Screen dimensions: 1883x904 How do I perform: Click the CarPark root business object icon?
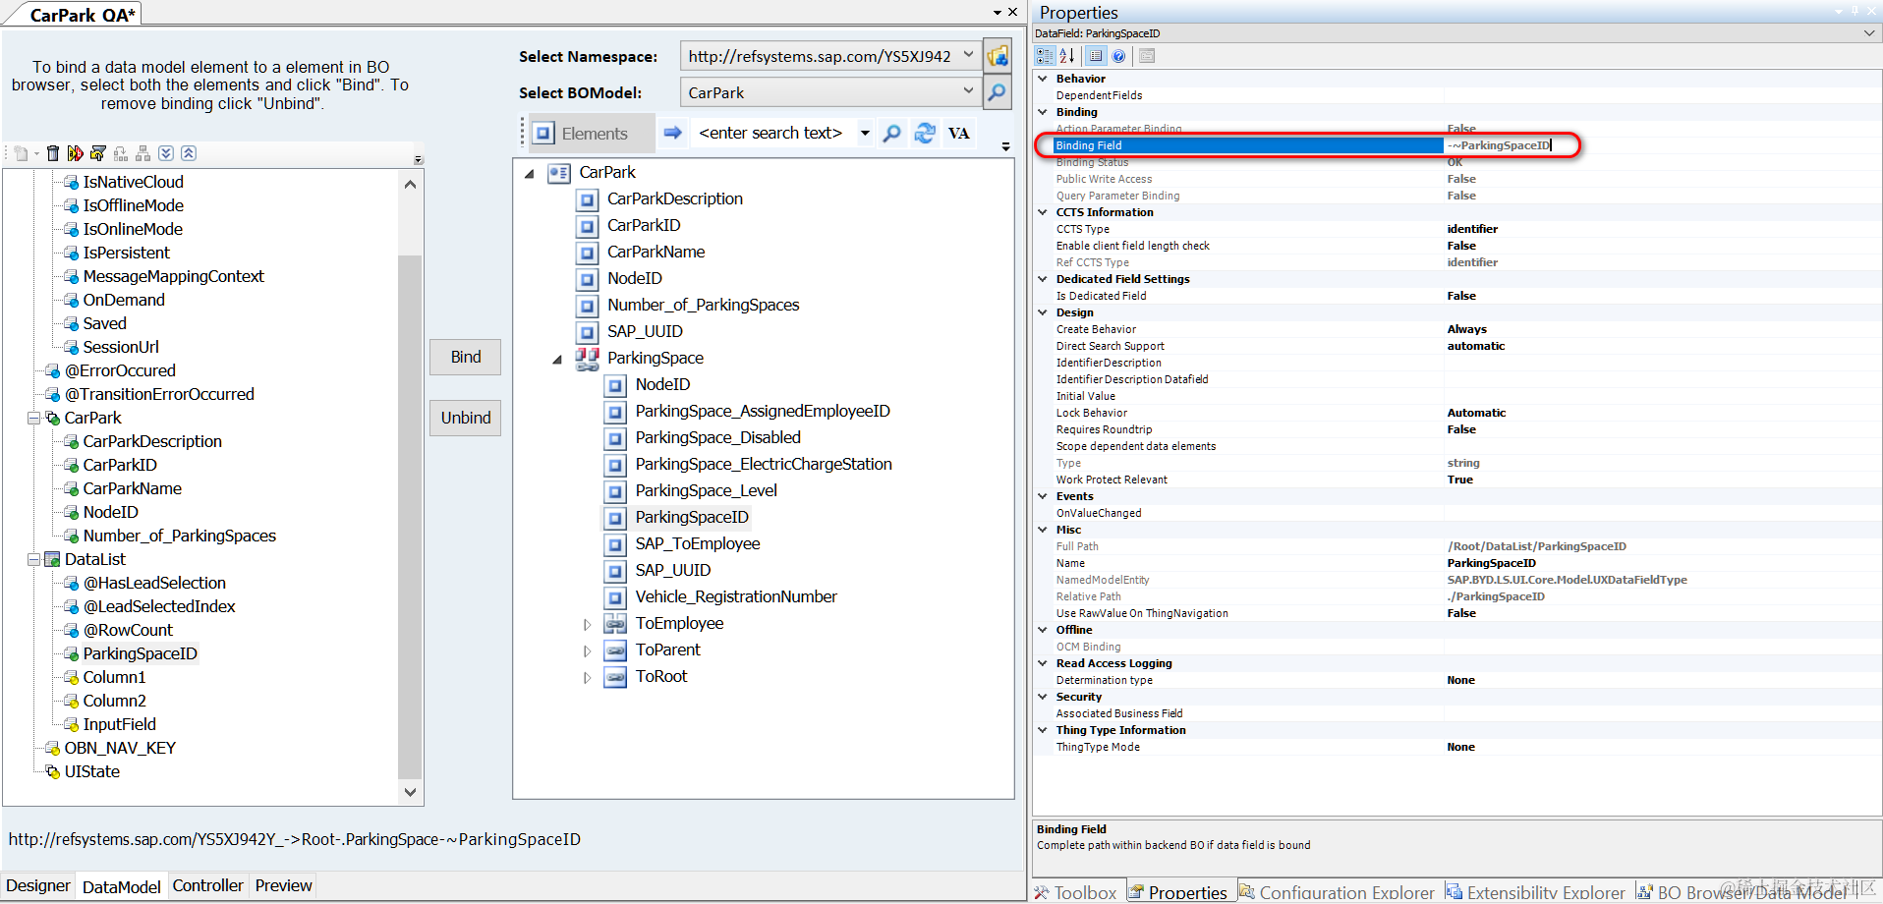[x=559, y=173]
